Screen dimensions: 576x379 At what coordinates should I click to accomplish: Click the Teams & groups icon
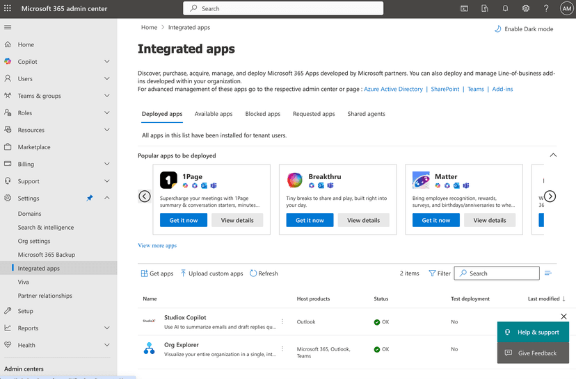pyautogui.click(x=8, y=96)
